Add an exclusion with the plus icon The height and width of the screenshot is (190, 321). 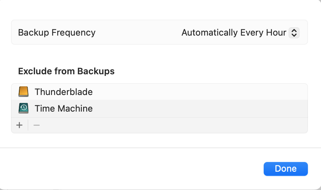20,125
